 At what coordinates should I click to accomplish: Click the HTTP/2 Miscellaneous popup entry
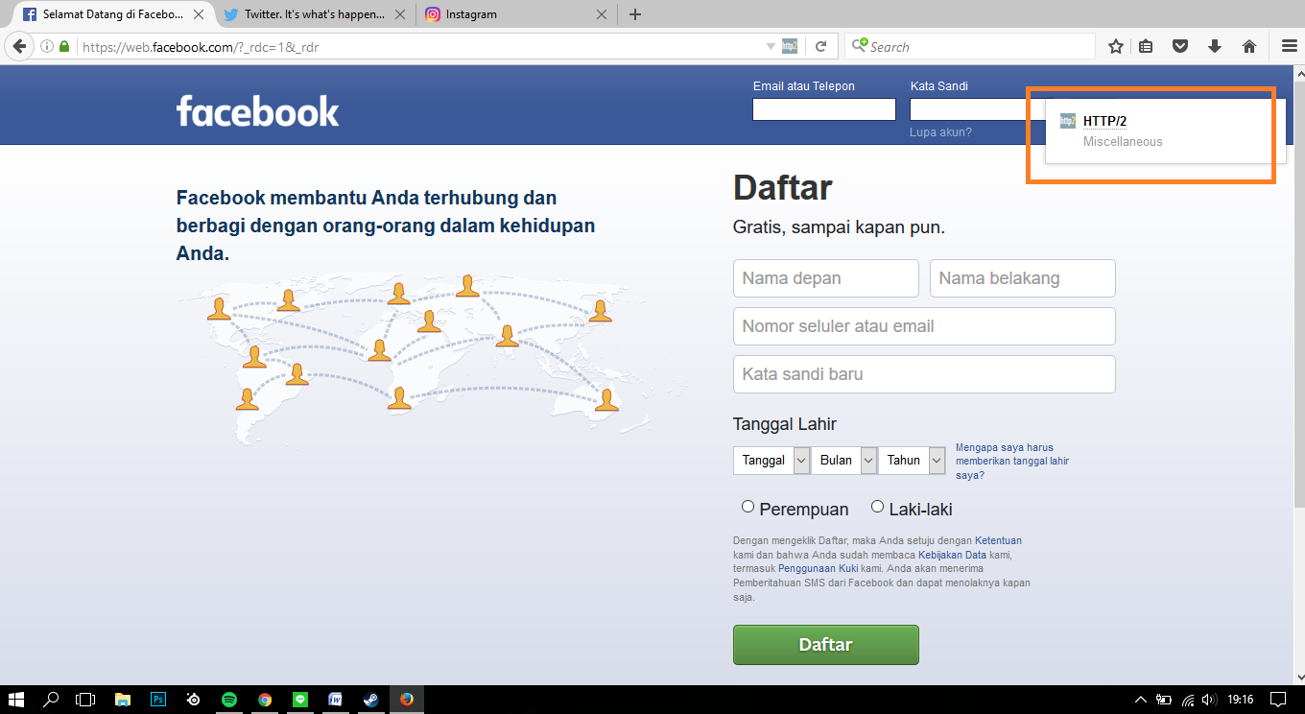coord(1165,131)
